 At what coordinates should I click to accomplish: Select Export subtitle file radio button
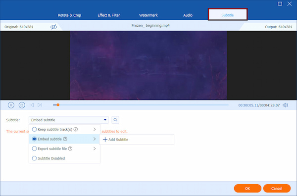coord(34,148)
